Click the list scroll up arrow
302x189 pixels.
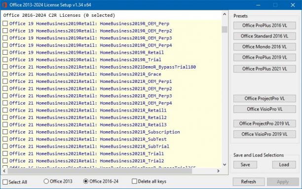point(225,14)
